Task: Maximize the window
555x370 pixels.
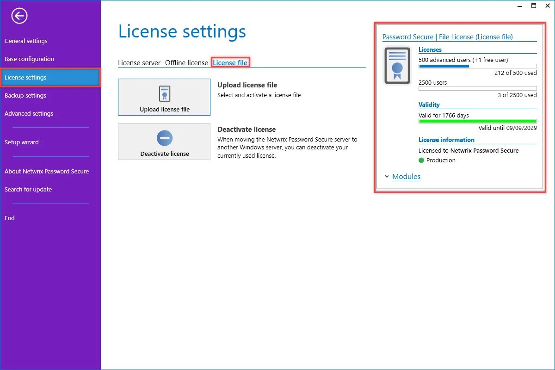Action: coord(534,6)
